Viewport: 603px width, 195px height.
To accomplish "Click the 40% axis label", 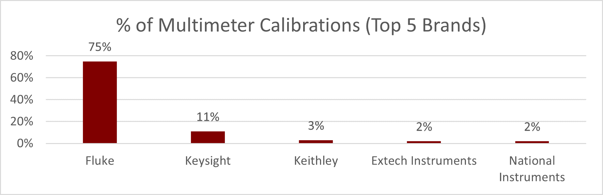I will tap(22, 100).
